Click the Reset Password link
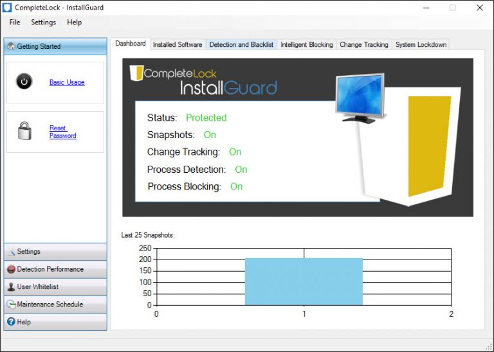This screenshot has width=494, height=352. pyautogui.click(x=62, y=132)
